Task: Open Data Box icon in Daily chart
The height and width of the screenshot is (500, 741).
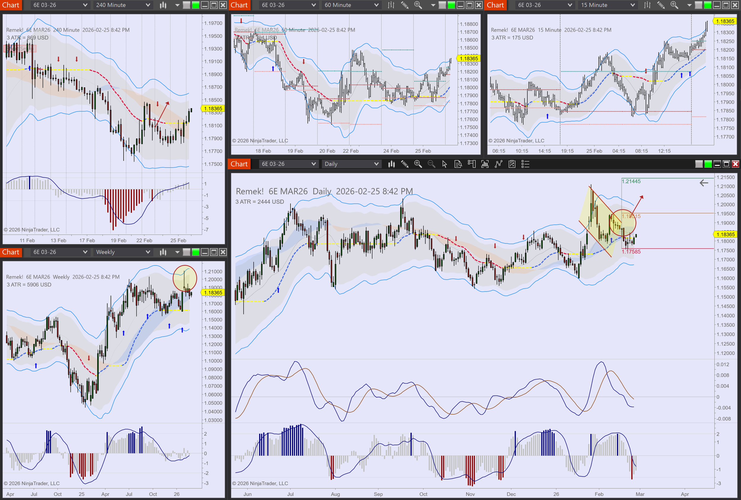Action: tap(458, 164)
